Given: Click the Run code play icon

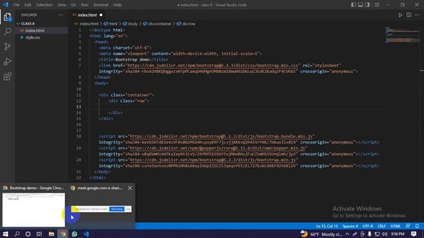Looking at the screenshot, I should (400, 15).
